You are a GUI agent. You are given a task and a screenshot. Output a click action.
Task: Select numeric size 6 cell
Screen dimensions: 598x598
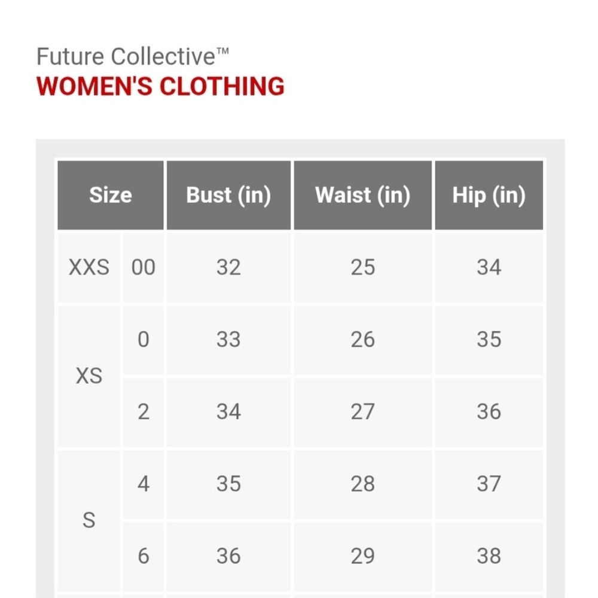coord(144,556)
